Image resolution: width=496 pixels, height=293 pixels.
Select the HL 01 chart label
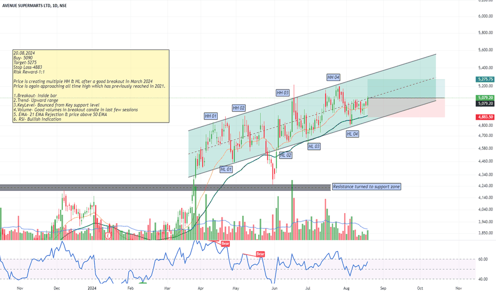tap(226, 169)
